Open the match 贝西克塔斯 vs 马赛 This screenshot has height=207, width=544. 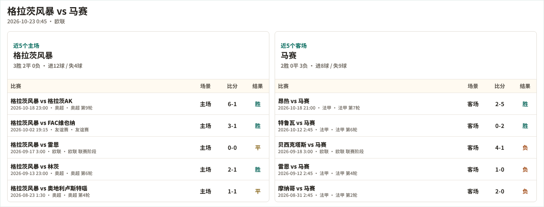click(302, 145)
